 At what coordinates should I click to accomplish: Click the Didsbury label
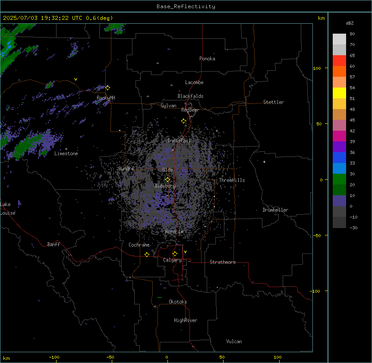tap(165, 186)
